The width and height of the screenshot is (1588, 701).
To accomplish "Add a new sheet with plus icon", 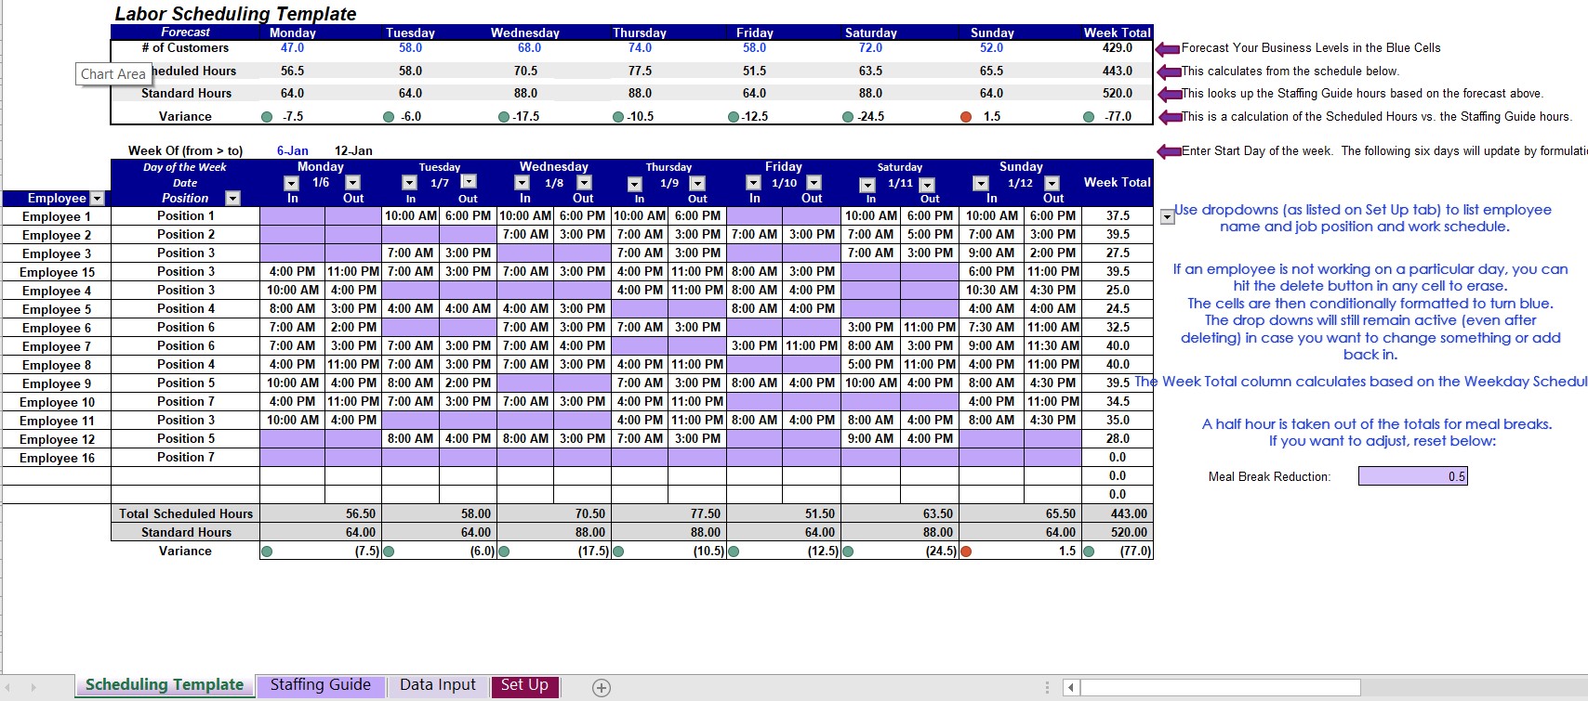I will (602, 688).
